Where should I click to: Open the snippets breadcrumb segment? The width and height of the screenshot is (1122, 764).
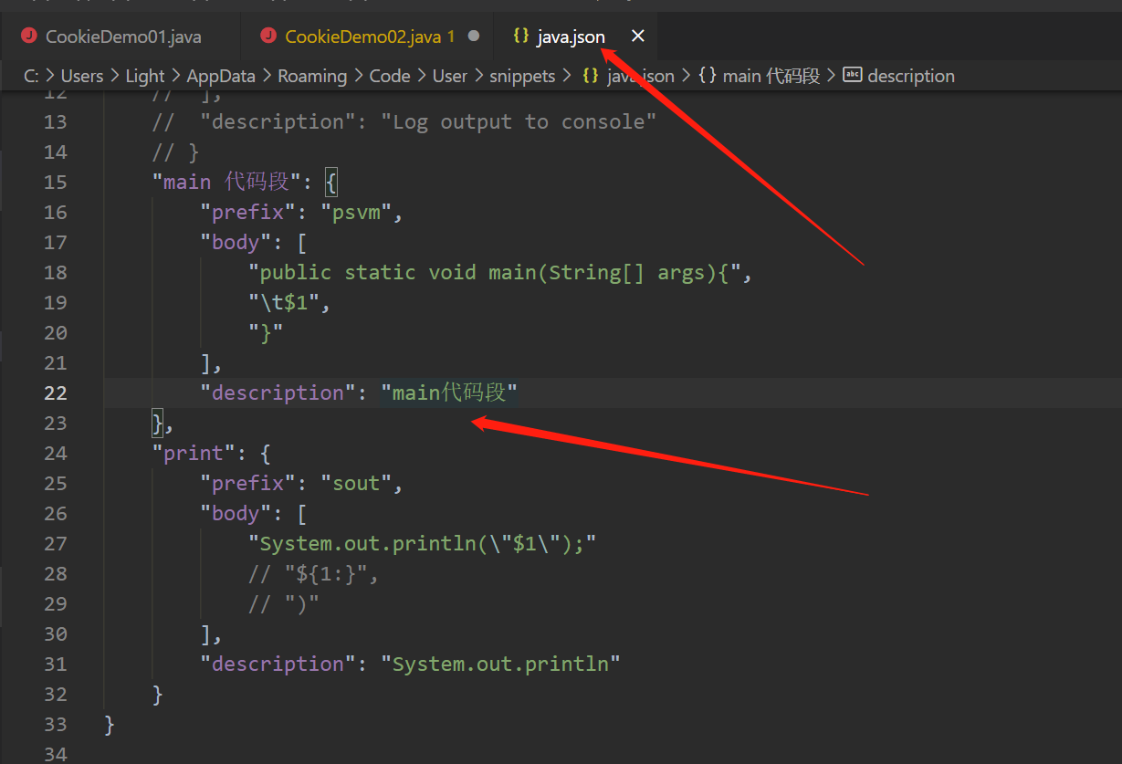tap(522, 76)
